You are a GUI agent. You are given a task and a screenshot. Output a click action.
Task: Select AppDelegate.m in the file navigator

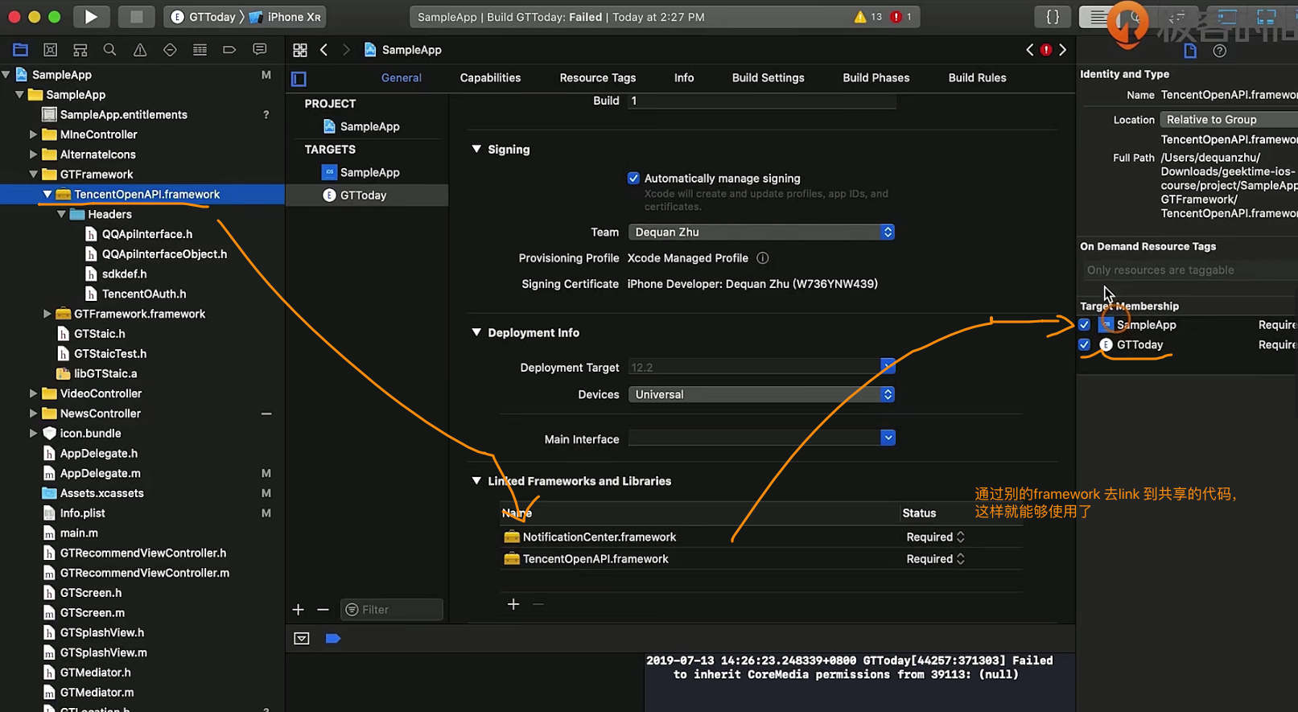[x=101, y=473]
